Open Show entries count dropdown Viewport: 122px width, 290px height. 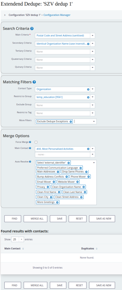[x=18, y=239]
